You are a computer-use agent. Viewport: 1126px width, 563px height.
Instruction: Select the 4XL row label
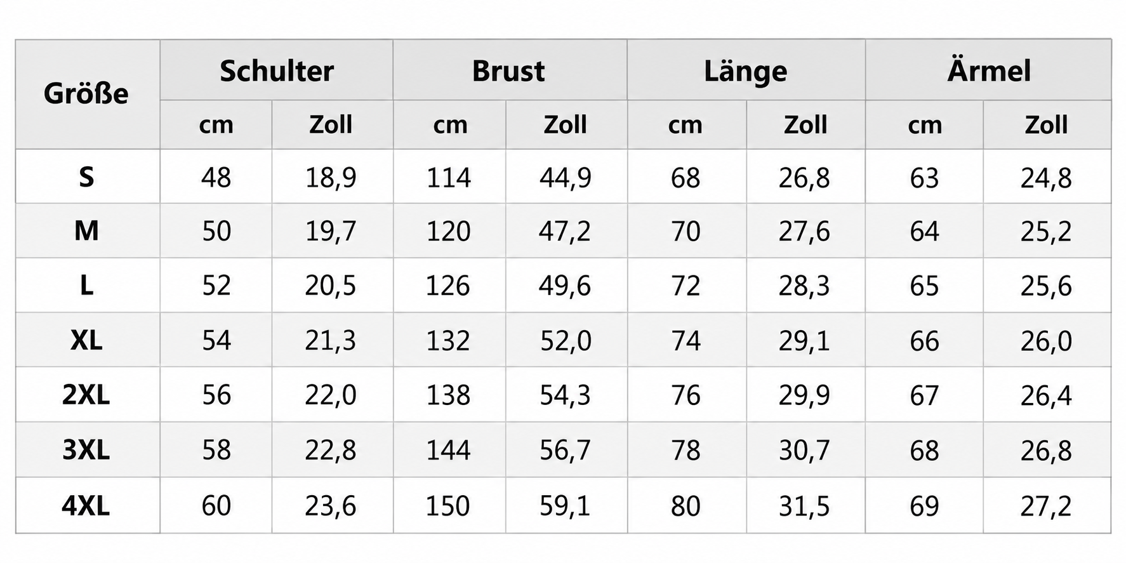click(86, 506)
